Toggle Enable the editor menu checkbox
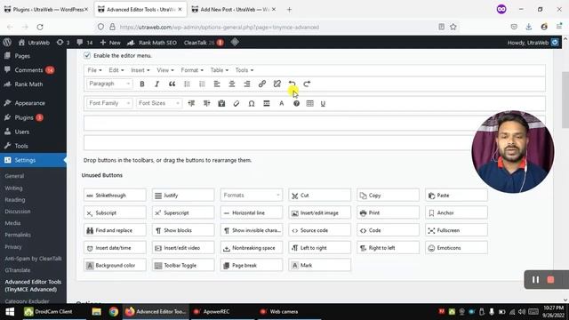 87,55
